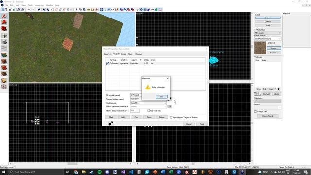This screenshot has width=311, height=175.
Task: Expand the Current texture dropdown
Action: point(280,39)
